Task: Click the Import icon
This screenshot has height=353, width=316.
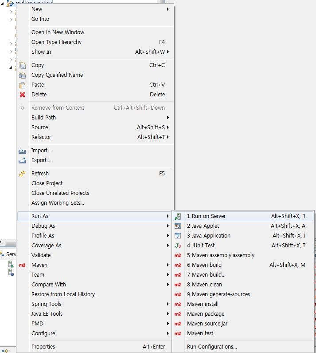Action: 22,151
